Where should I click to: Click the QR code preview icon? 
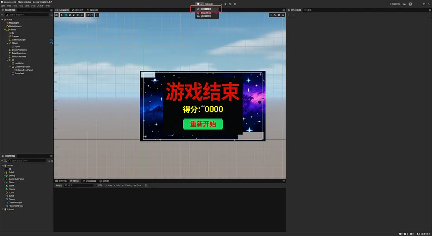click(x=235, y=4)
